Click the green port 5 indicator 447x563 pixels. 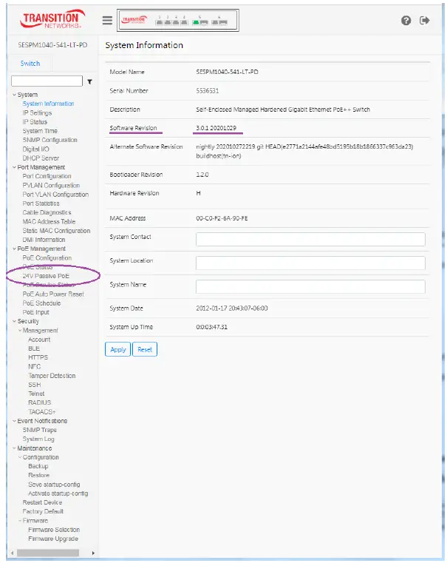196,23
